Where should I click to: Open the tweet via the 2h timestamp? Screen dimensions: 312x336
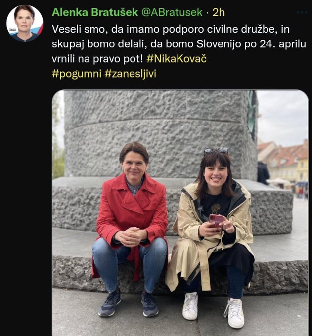(x=219, y=12)
